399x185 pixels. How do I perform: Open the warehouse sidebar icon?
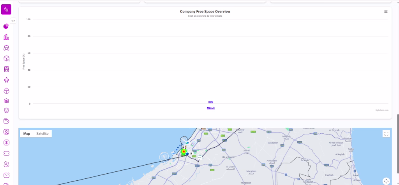point(6,101)
